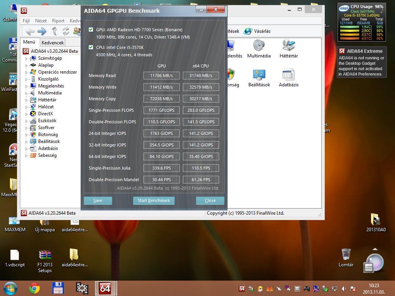
Task: Click the Forward arrow toolbar icon
Action: (x=42, y=31)
